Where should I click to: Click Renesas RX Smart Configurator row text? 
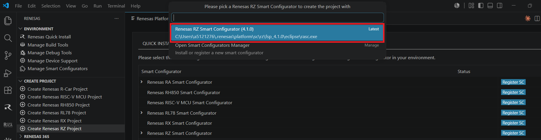[179, 123]
